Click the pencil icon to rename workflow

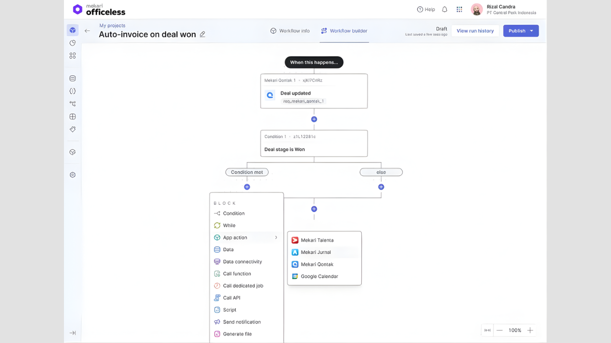point(202,34)
